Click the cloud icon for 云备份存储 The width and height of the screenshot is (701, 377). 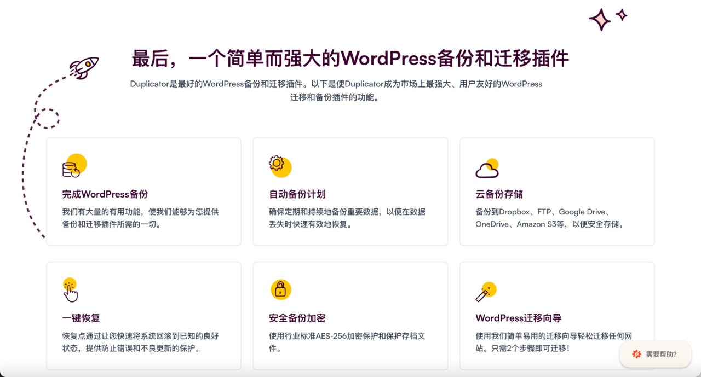pyautogui.click(x=487, y=169)
